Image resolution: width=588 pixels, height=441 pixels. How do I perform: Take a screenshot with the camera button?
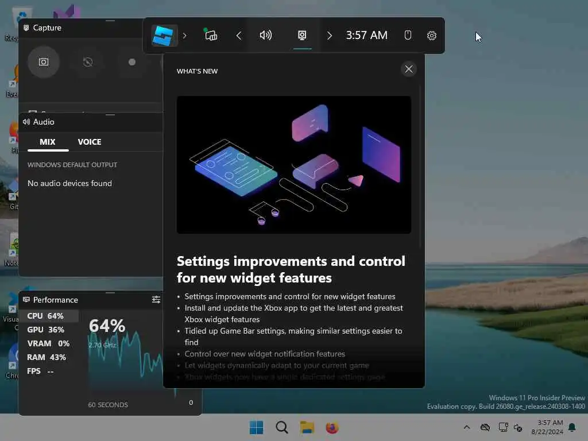pos(44,62)
